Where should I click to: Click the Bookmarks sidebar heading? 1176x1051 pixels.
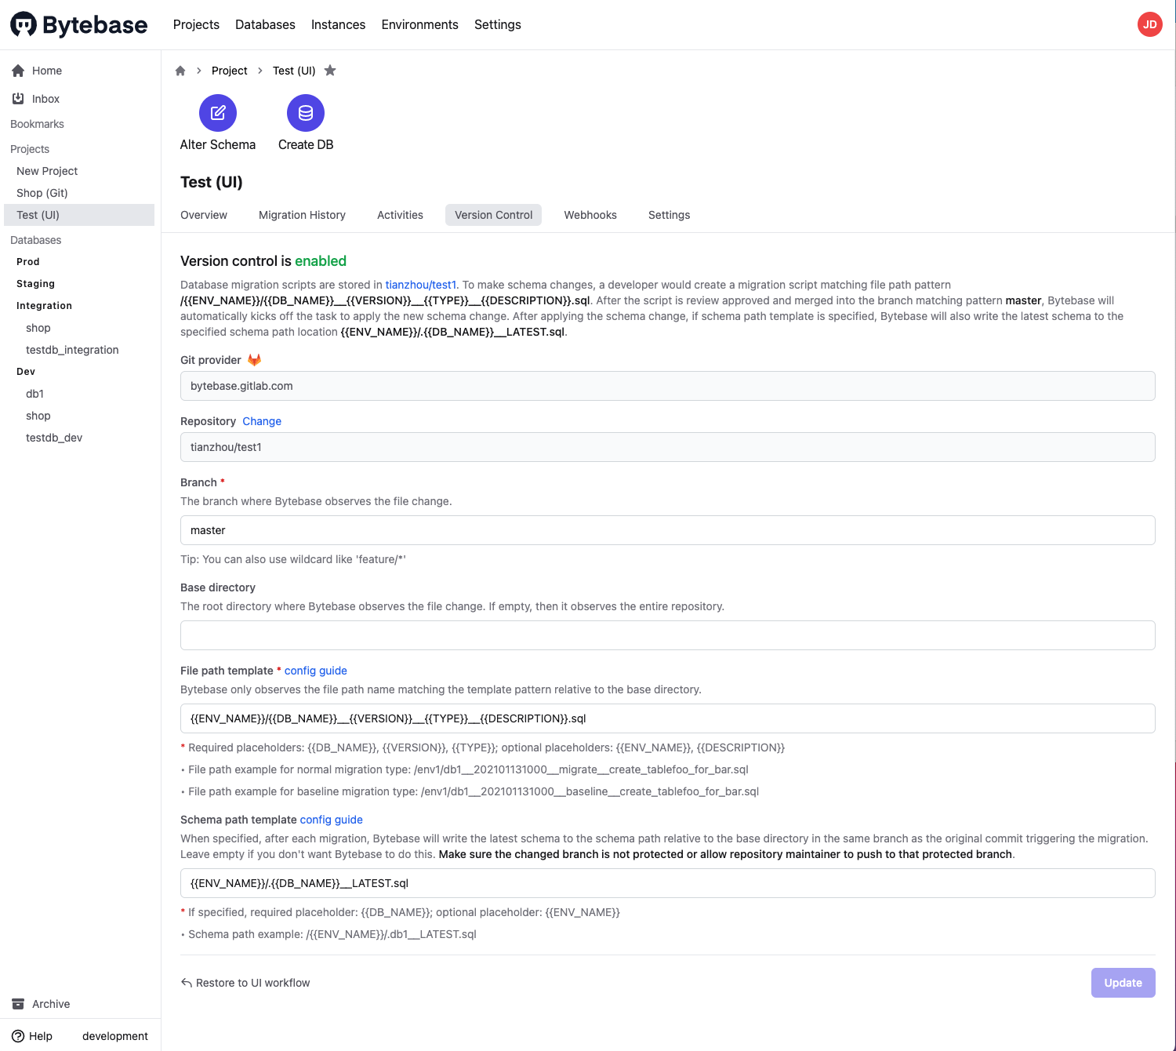click(x=37, y=124)
